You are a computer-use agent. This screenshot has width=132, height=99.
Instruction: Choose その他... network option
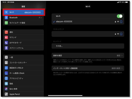coord(88,46)
